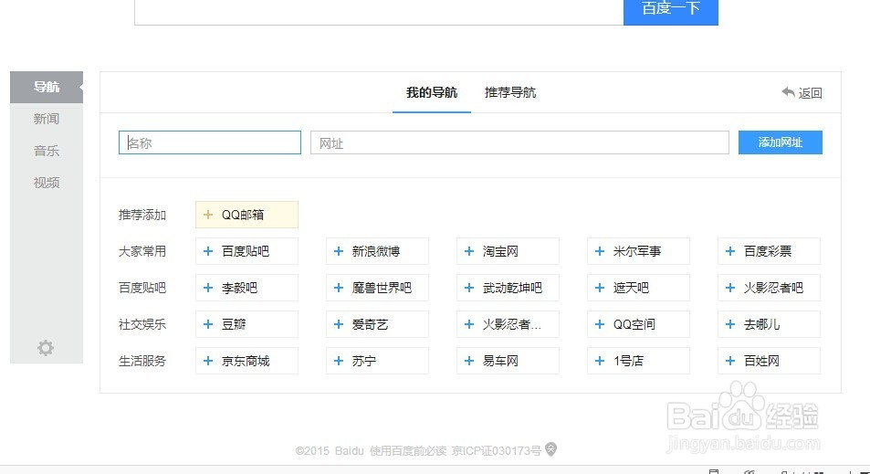Click plus icon beside 苏宁

339,361
